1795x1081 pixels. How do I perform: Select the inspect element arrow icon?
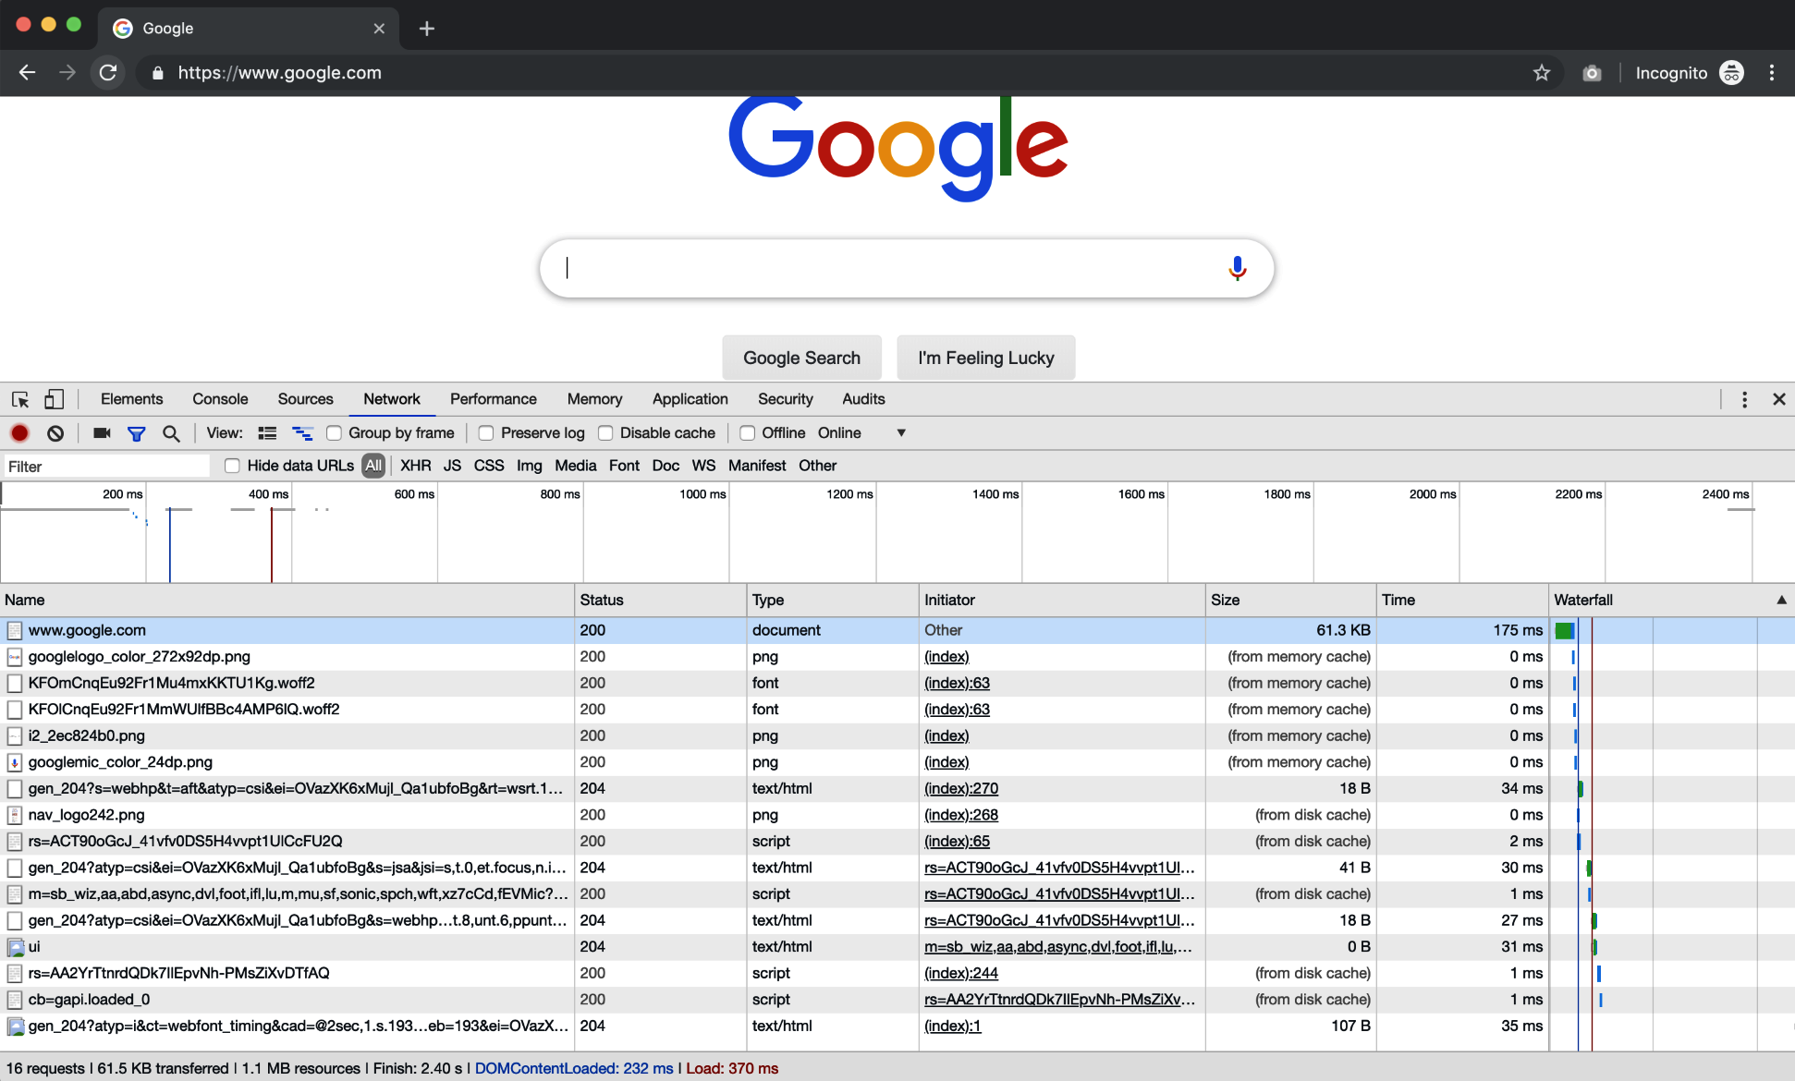point(20,399)
